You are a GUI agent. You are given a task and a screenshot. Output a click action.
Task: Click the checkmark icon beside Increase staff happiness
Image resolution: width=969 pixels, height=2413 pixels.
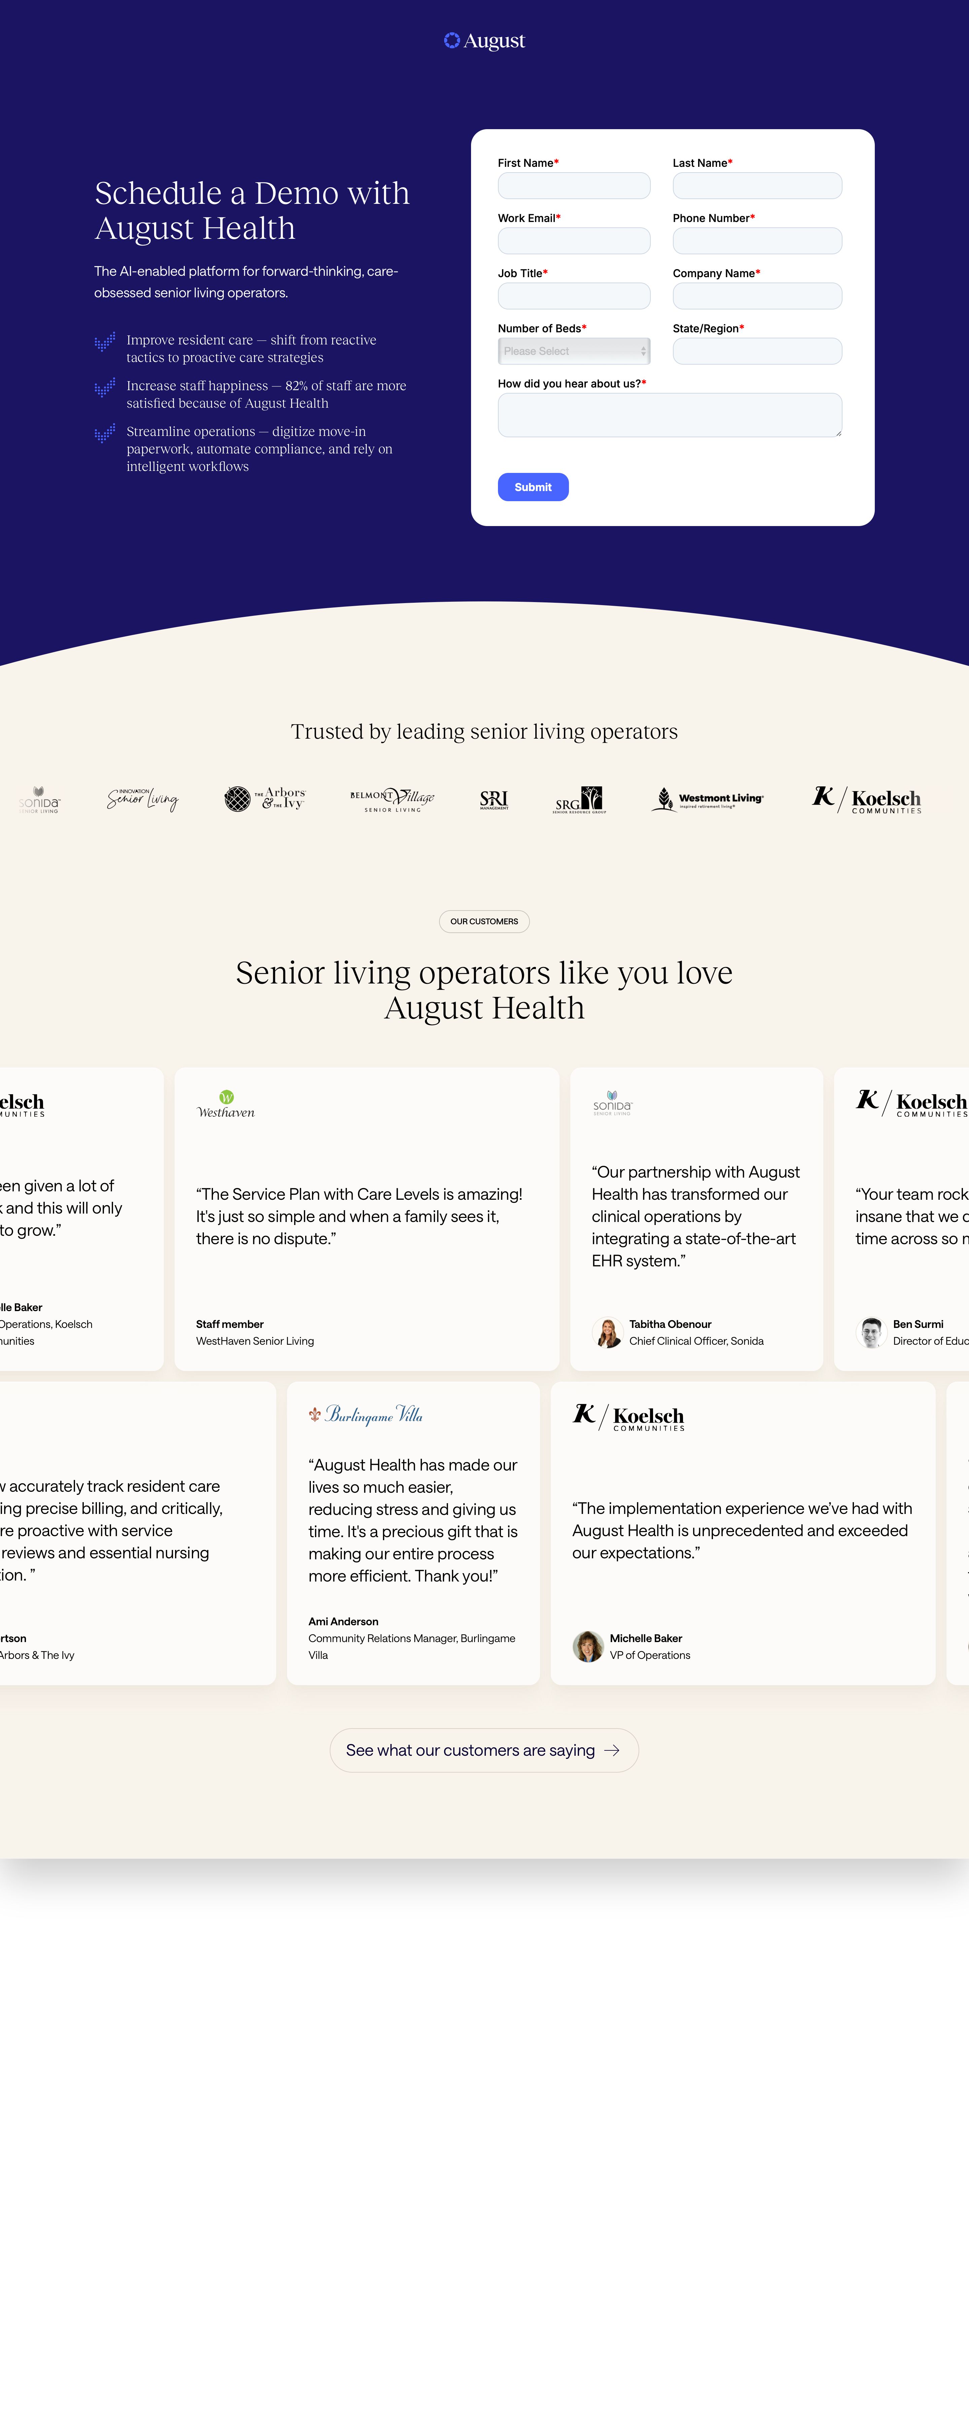[105, 388]
